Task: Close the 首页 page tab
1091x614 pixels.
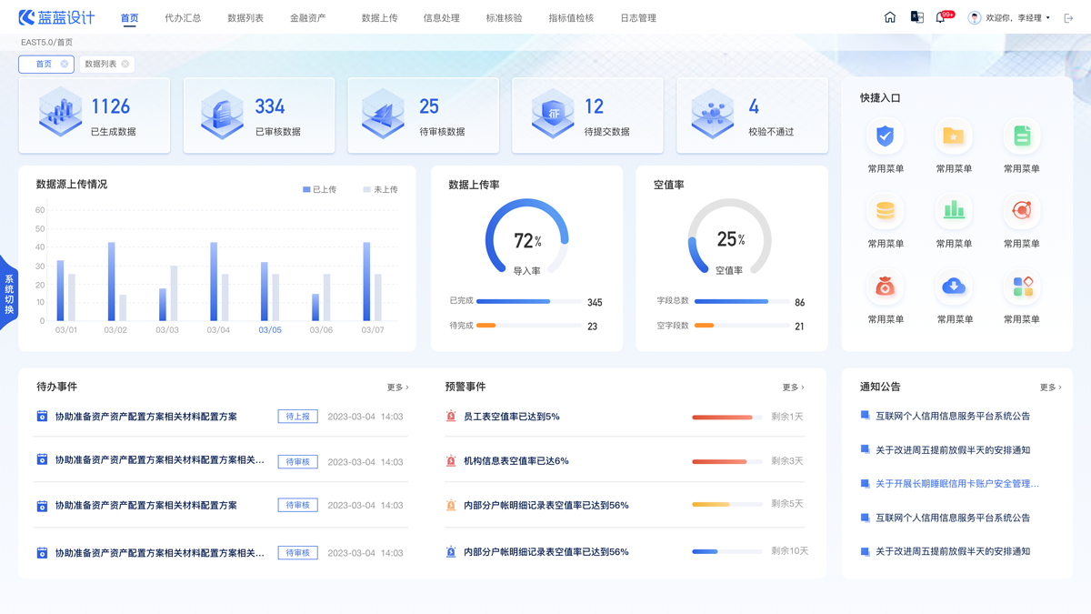Action: pos(65,65)
